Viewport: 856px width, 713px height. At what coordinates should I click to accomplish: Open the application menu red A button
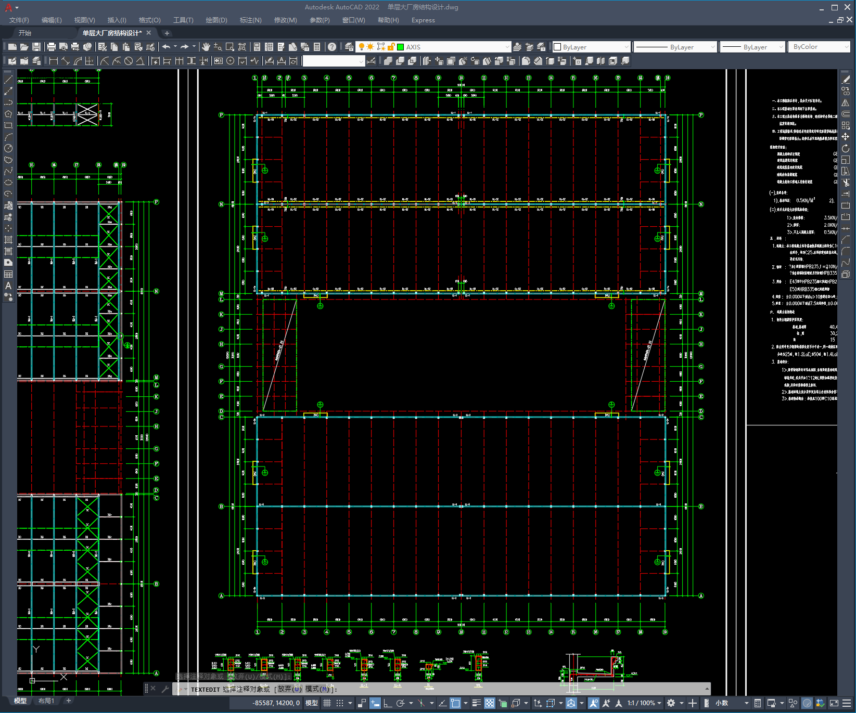[9, 7]
